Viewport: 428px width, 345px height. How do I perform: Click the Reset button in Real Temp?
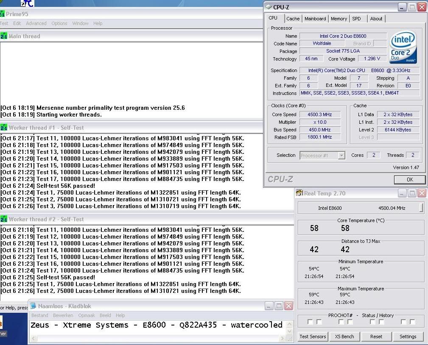[376, 337]
